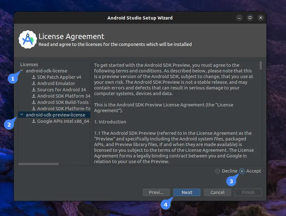The width and height of the screenshot is (286, 216).
Task: Select the Decline radio button
Action: (217, 171)
